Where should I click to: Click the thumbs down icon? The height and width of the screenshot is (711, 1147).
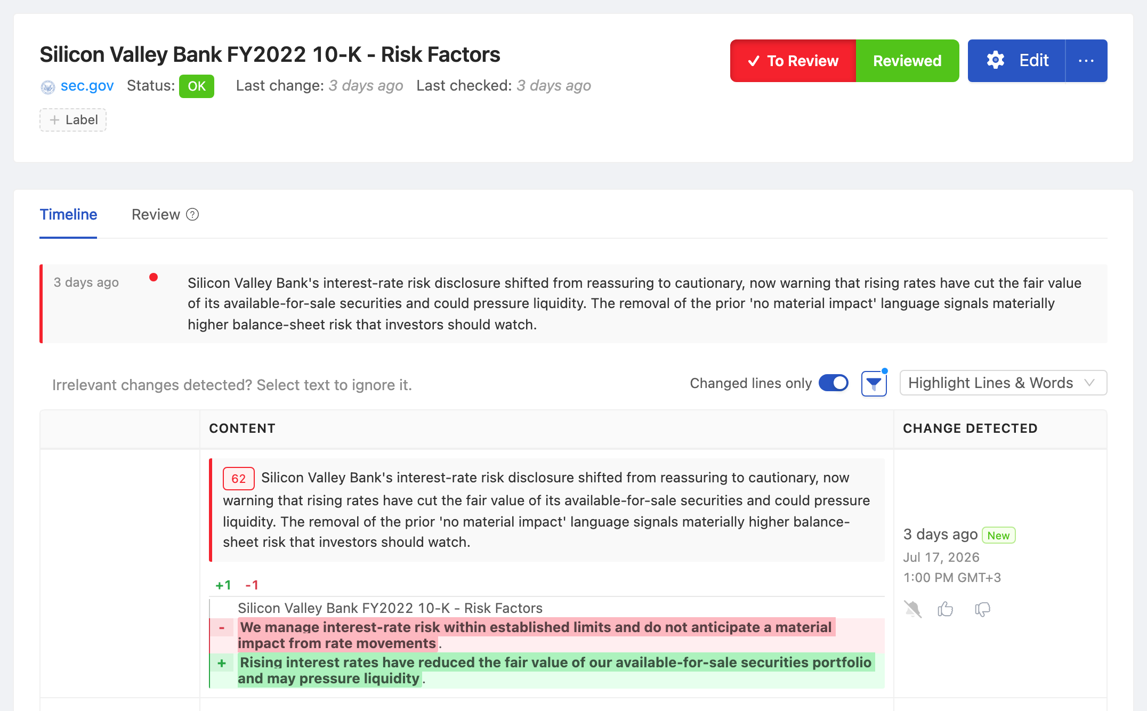pos(982,609)
